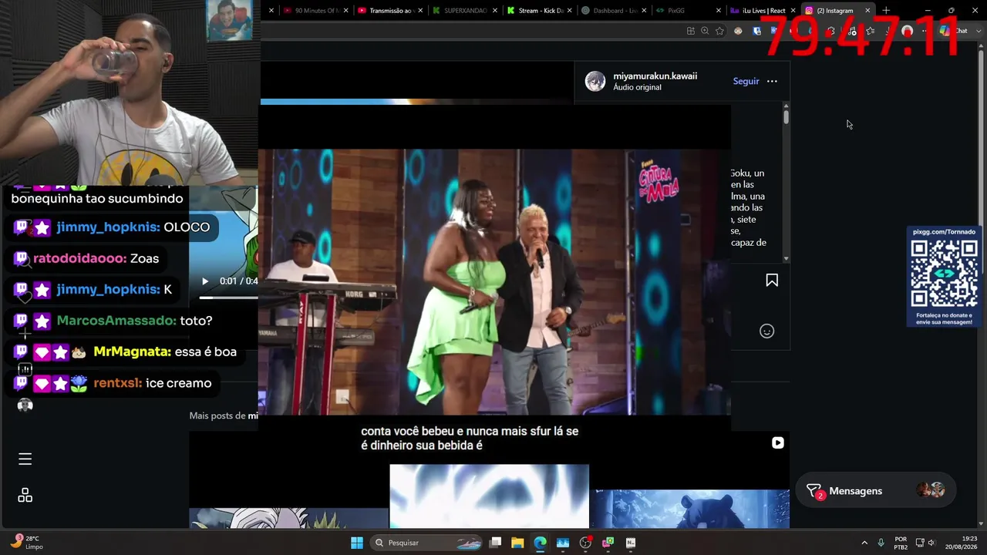Open the Mensagens chat panel
Image resolution: width=987 pixels, height=555 pixels.
tap(875, 491)
